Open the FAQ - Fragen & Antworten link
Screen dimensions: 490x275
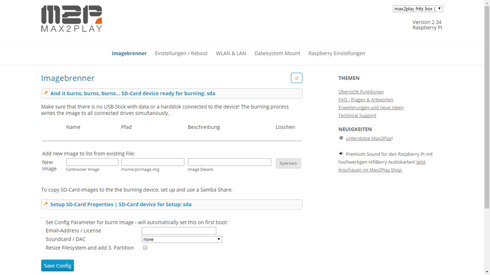(x=366, y=100)
